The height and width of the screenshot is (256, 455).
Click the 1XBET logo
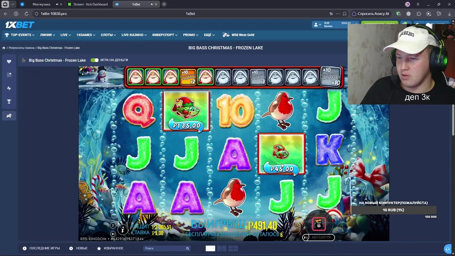point(20,25)
